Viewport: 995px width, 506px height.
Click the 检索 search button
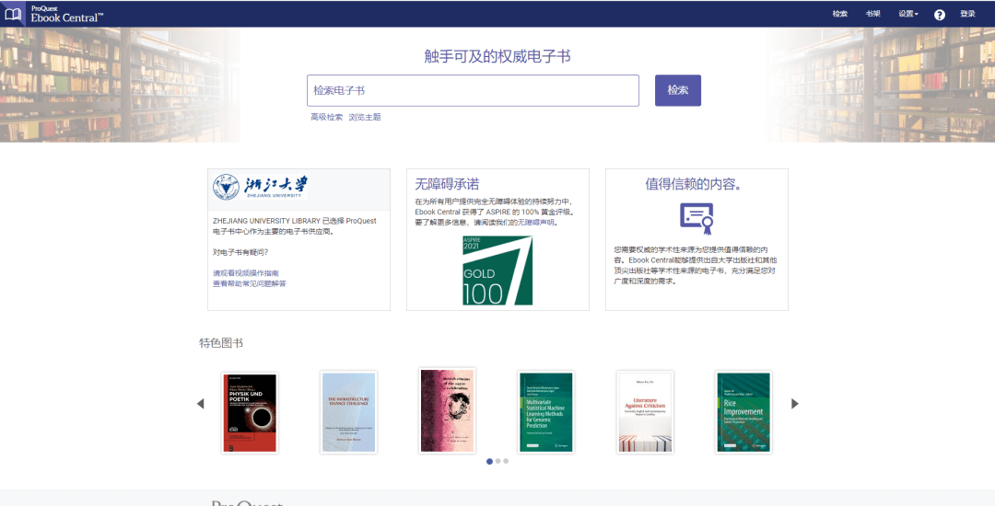678,90
